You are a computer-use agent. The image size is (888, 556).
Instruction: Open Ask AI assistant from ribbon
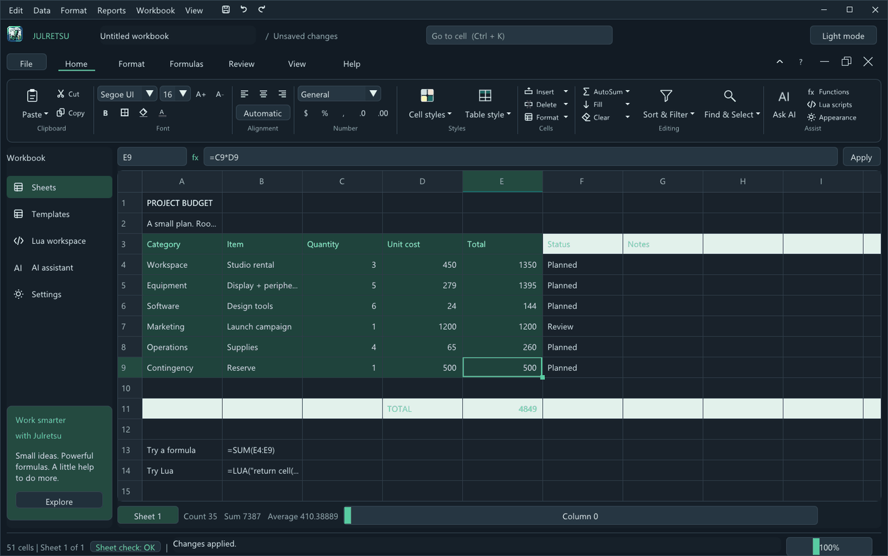coord(784,105)
